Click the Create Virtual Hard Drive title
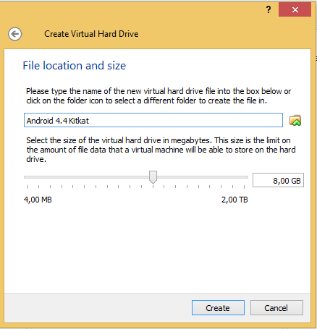The width and height of the screenshot is (317, 329). (91, 34)
